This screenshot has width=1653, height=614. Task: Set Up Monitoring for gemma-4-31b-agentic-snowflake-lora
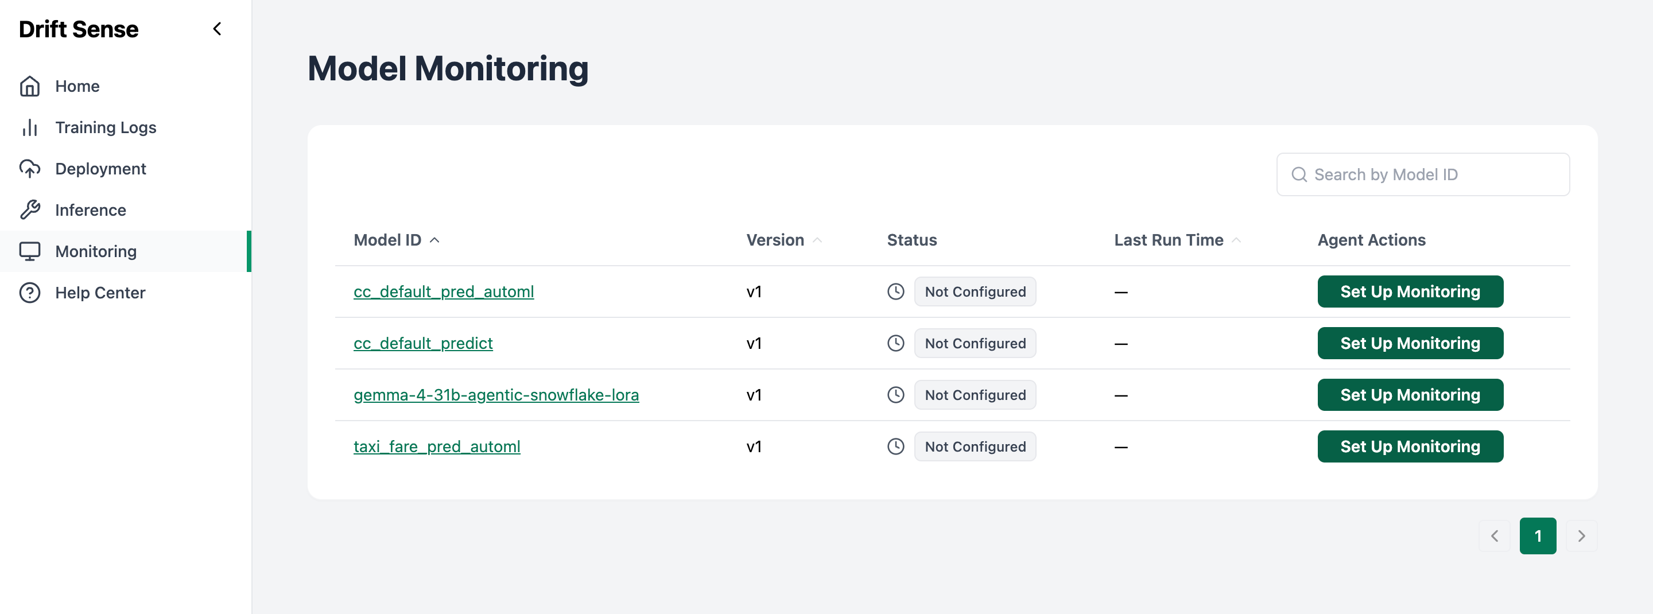[x=1410, y=395]
